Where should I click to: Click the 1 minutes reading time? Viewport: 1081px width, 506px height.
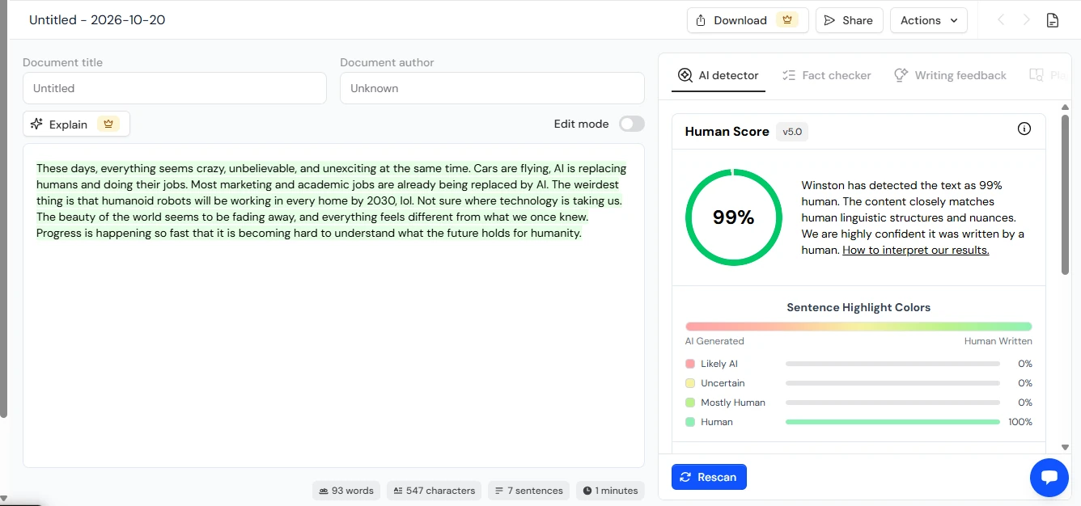[x=610, y=491]
